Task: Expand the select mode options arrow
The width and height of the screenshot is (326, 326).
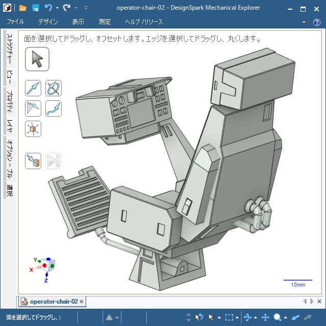Action: [219, 317]
